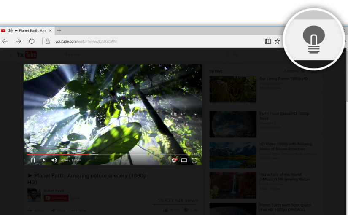
Task: Click the YouTube Search field
Action: [146, 54]
